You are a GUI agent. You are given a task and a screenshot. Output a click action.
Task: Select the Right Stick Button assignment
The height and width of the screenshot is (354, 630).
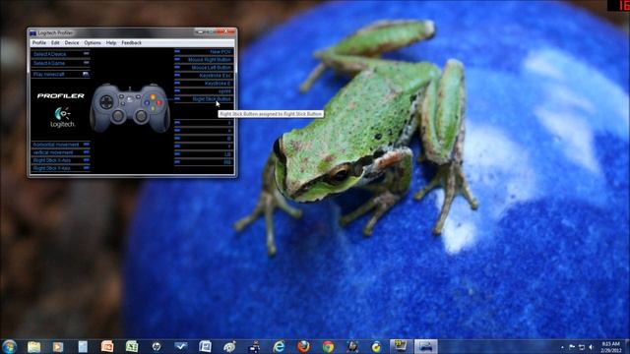pyautogui.click(x=204, y=98)
